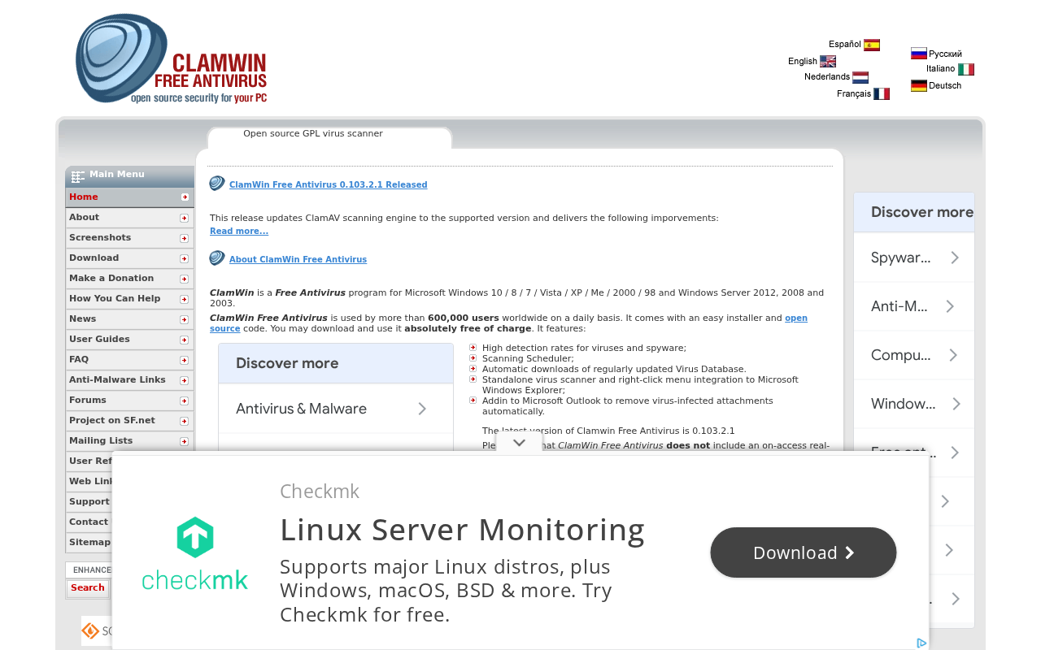Click the arrow icon on the Forums row
The height and width of the screenshot is (650, 1041).
[185, 401]
